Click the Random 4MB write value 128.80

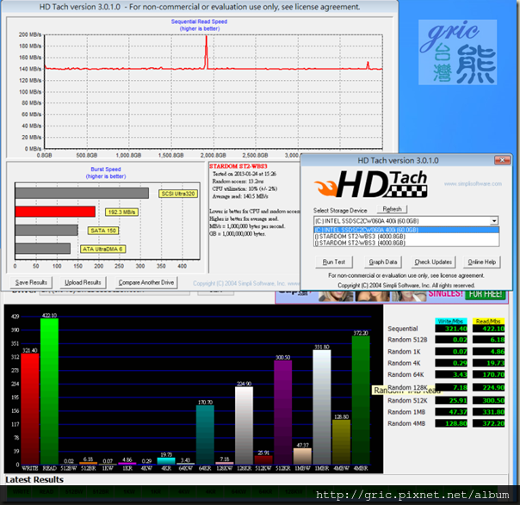tap(451, 423)
